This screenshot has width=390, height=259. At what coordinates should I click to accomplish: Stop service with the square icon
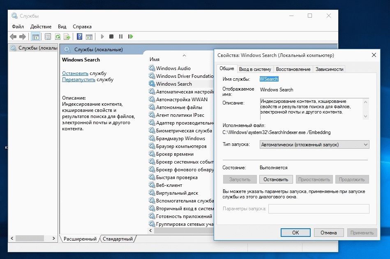click(111, 37)
